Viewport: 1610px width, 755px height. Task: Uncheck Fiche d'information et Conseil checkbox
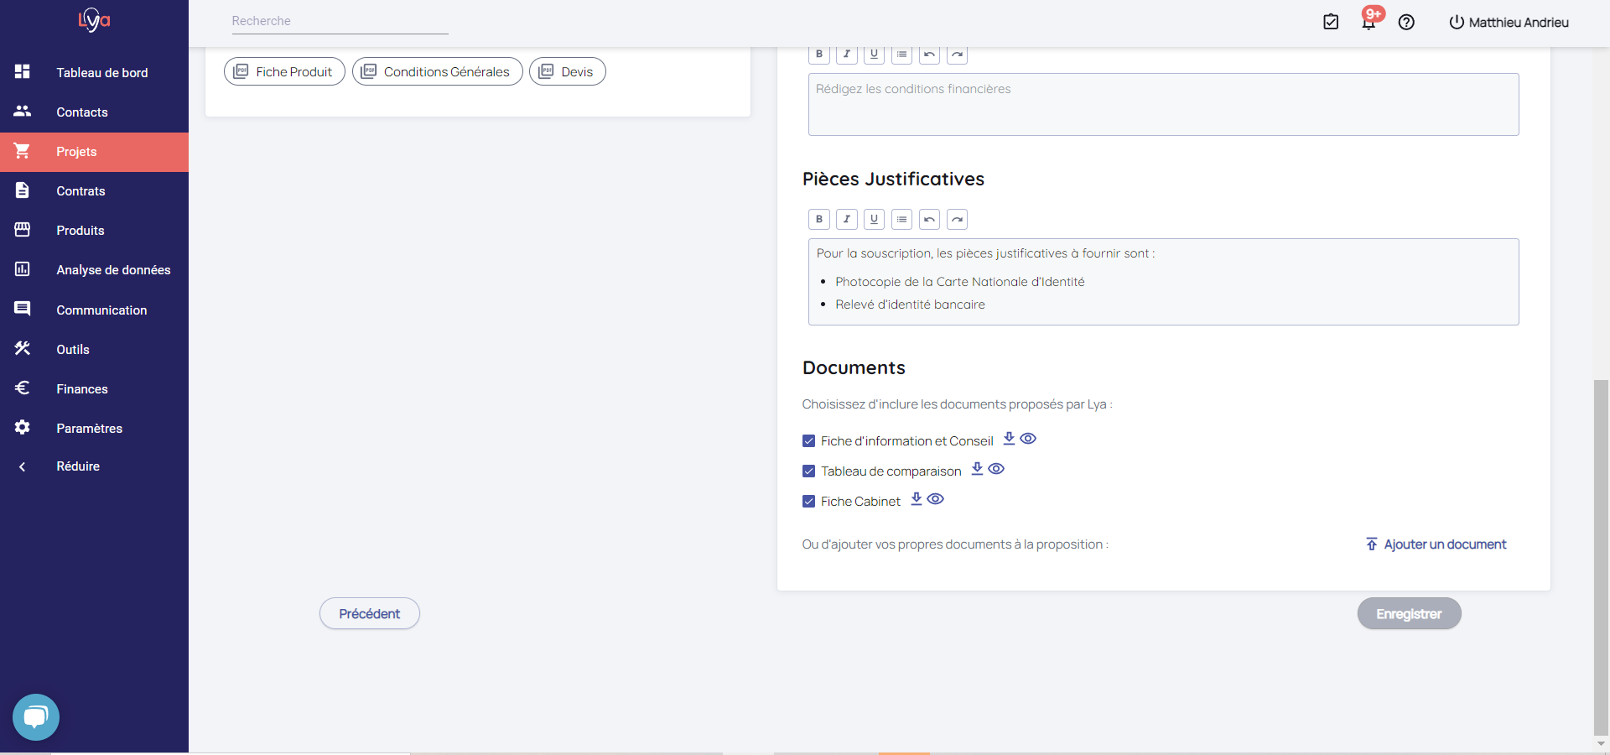(x=809, y=441)
